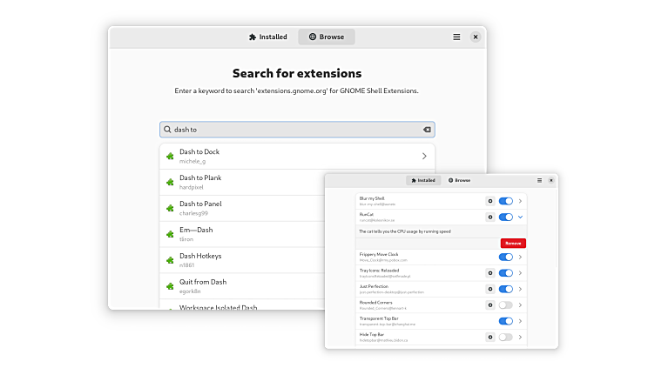Disable the Transparent Top Bar switch

point(506,321)
